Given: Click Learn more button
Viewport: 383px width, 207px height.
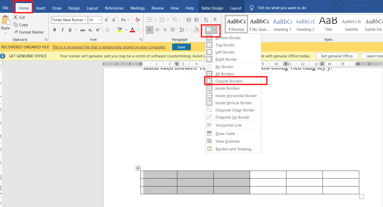Looking at the screenshot, I should [372, 56].
